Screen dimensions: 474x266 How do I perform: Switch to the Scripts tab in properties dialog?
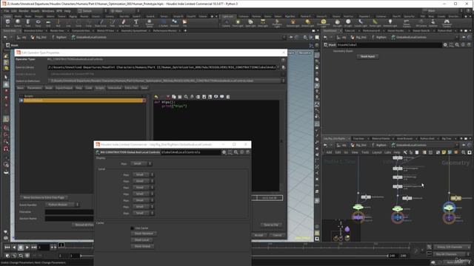100,88
